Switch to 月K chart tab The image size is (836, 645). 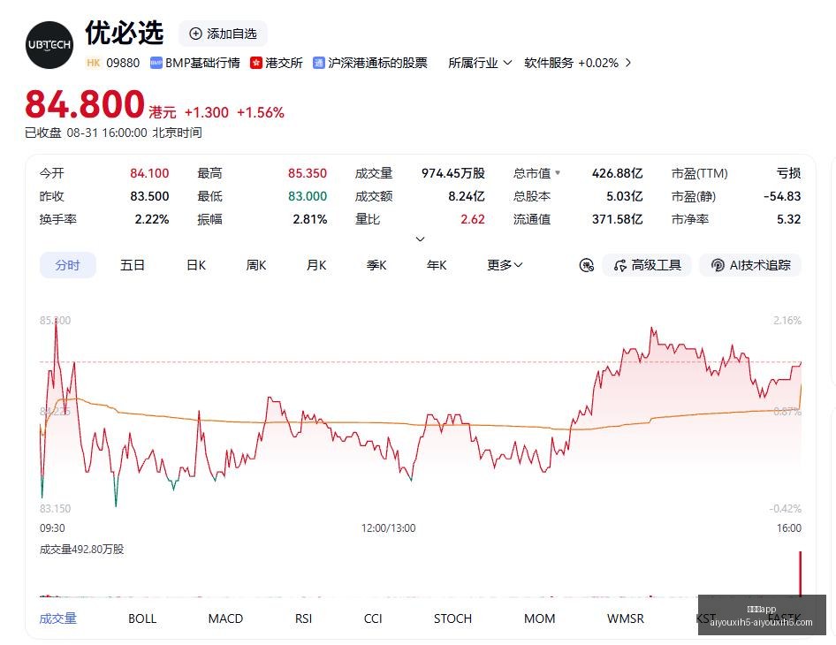[316, 265]
